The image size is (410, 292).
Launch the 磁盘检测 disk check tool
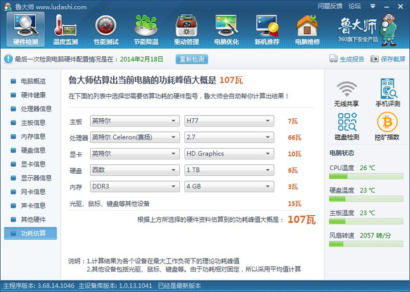pyautogui.click(x=347, y=126)
